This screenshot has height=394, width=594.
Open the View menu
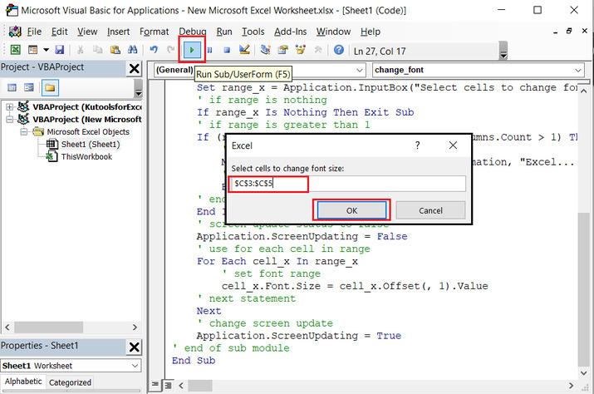[87, 32]
